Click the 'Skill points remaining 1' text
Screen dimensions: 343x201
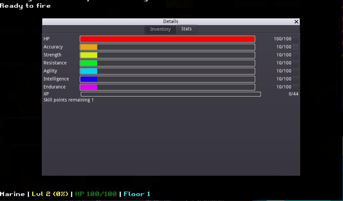tap(68, 100)
